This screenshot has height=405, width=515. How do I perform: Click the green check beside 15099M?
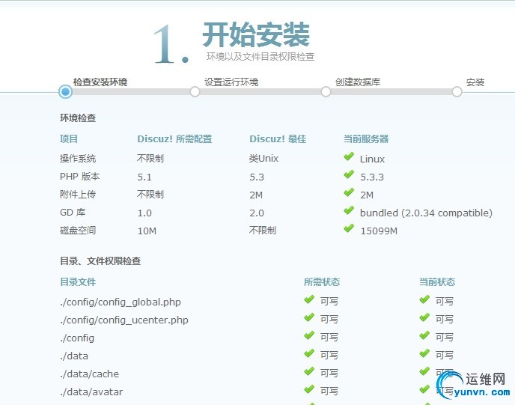349,228
